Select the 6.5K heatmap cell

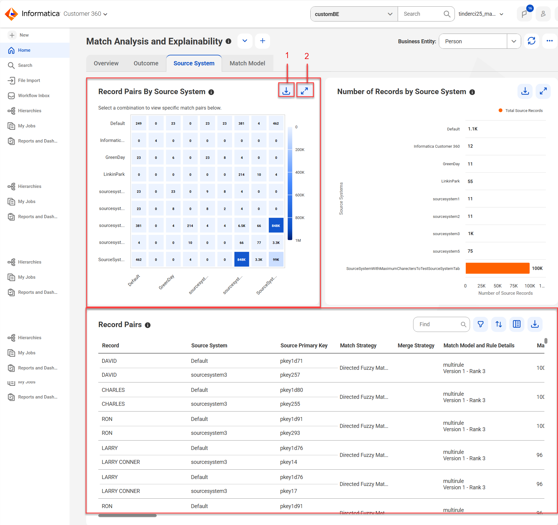point(242,225)
